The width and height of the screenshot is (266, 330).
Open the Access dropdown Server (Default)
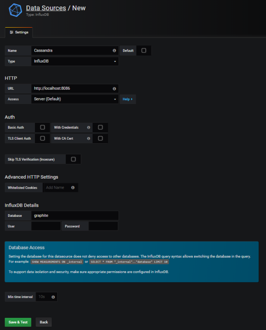(x=75, y=99)
